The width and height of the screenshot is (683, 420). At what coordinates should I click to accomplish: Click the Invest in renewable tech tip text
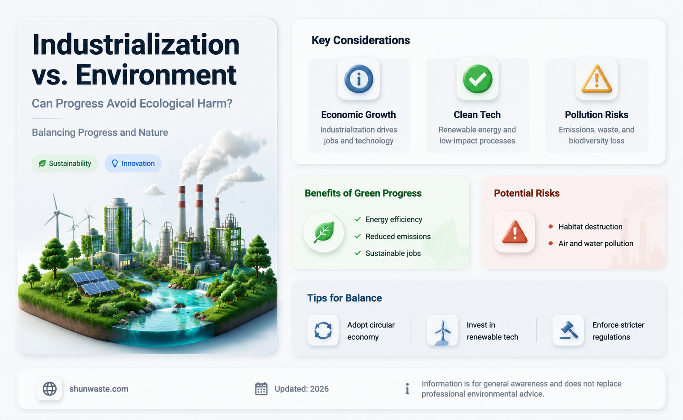coord(492,331)
